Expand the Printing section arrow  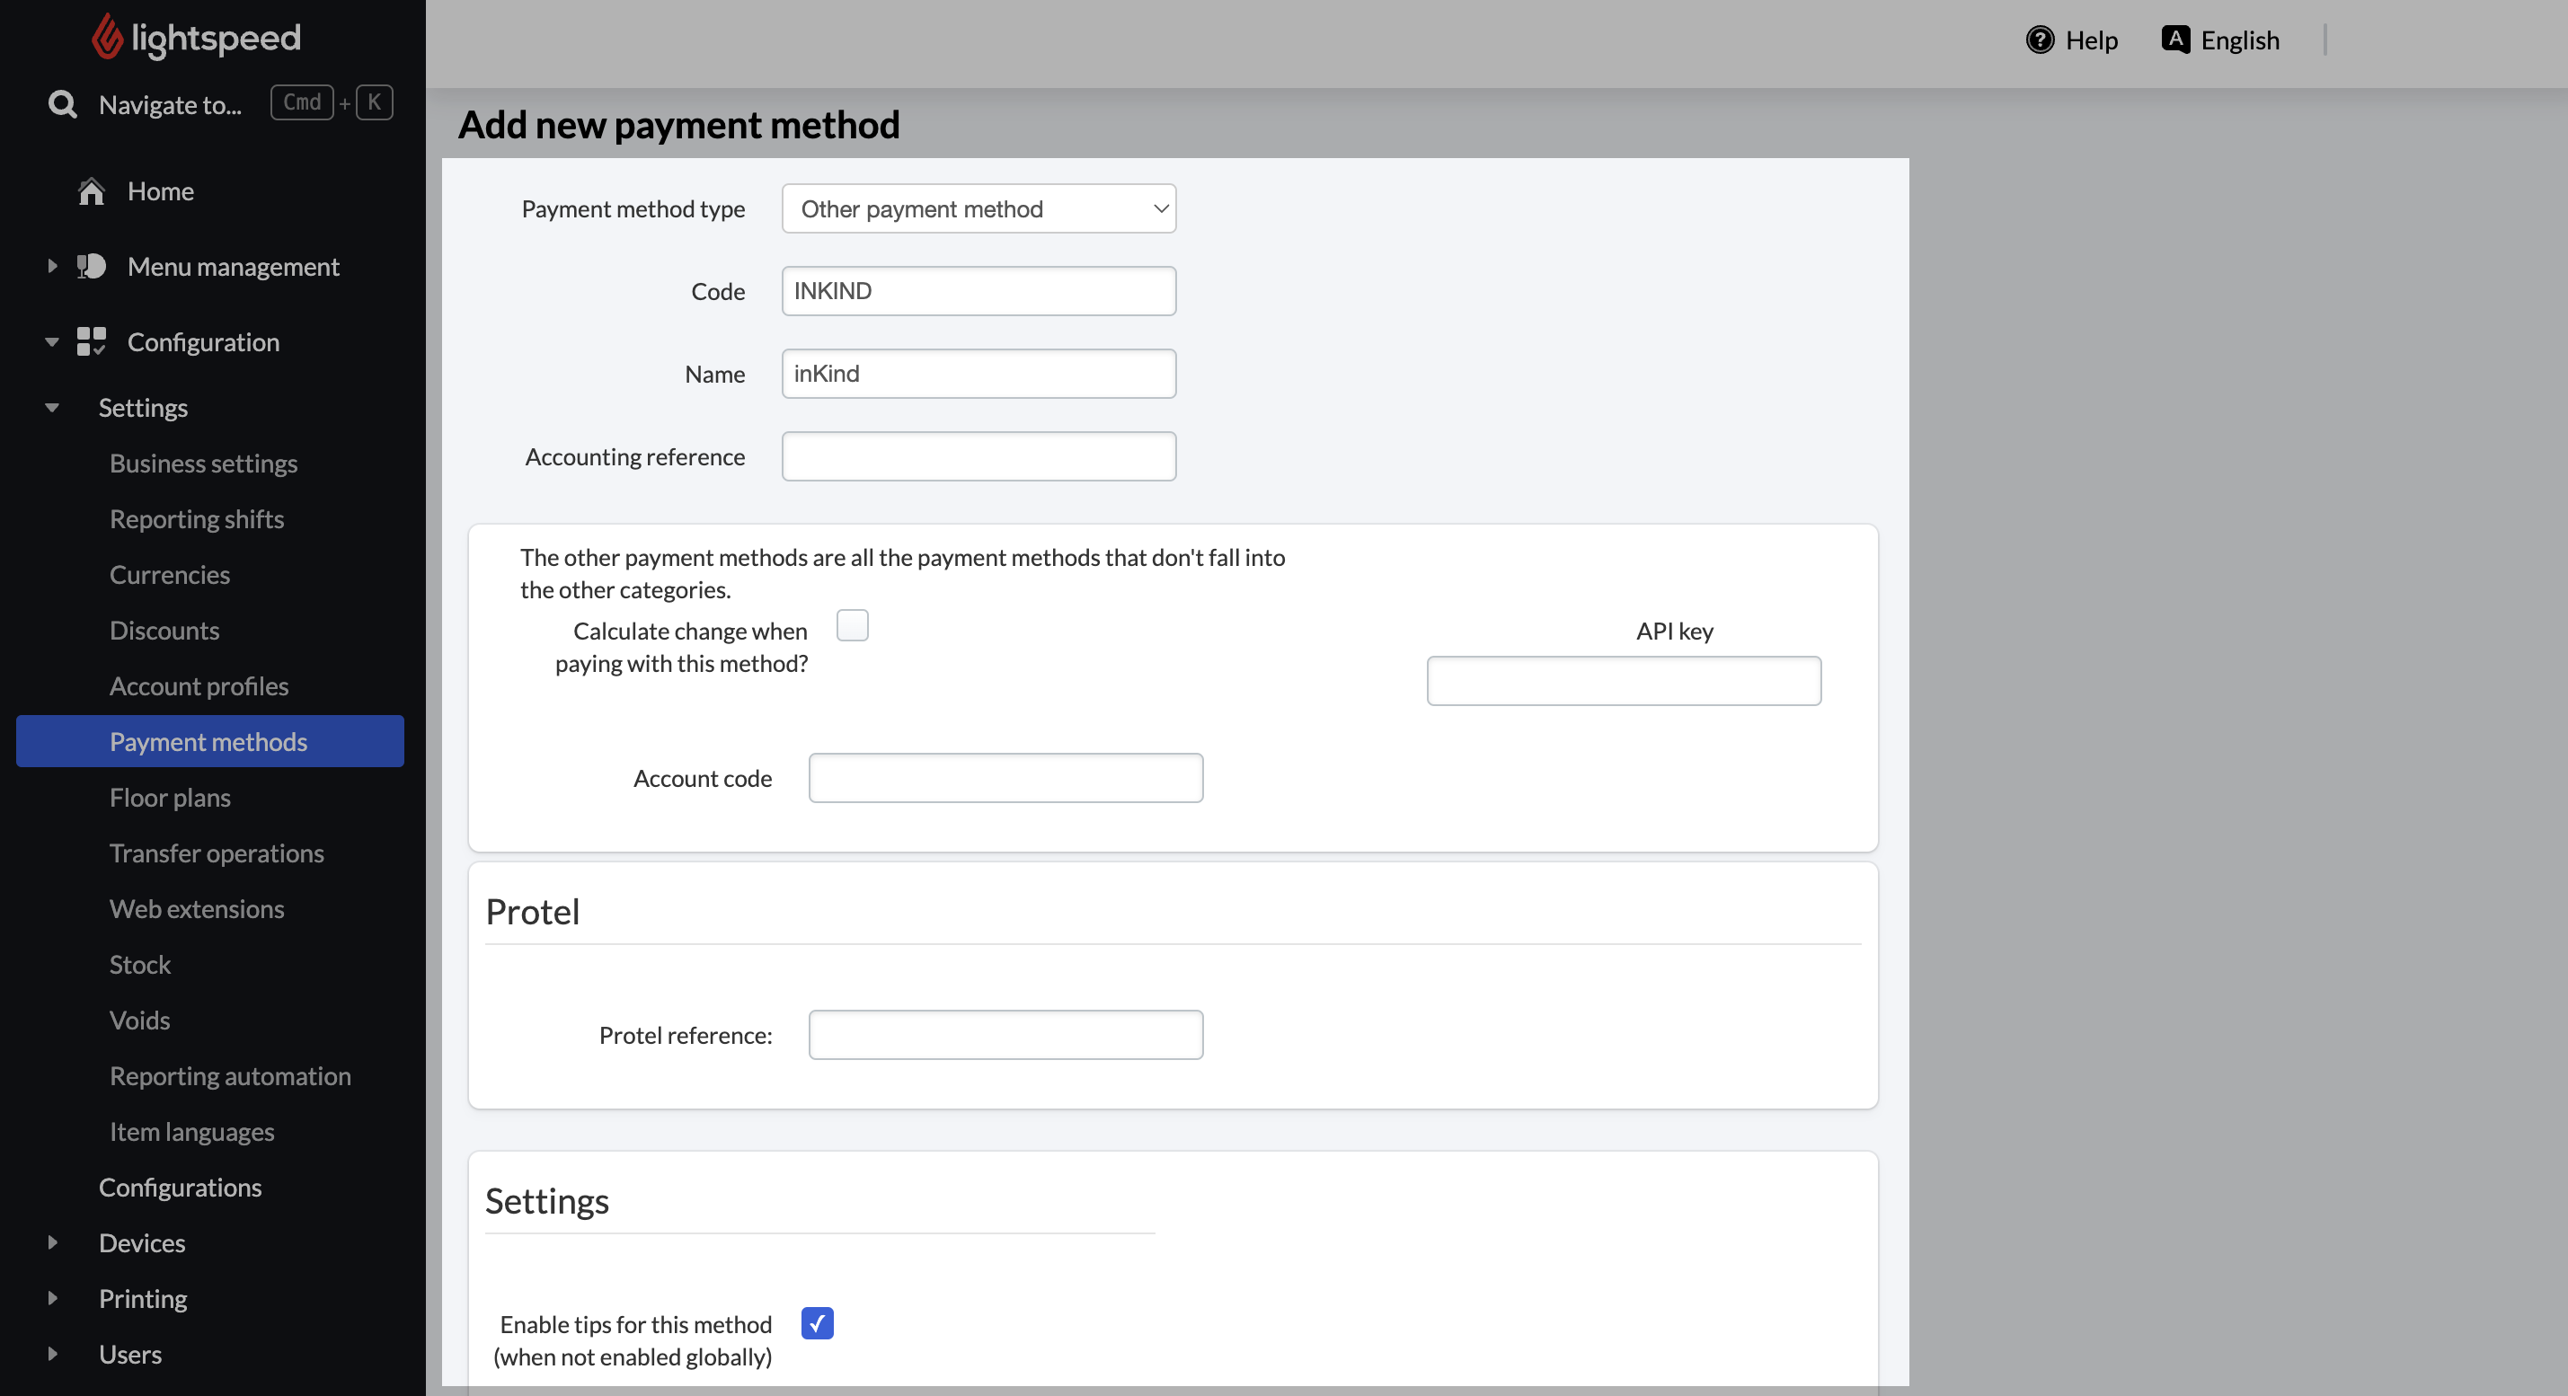(52, 1298)
